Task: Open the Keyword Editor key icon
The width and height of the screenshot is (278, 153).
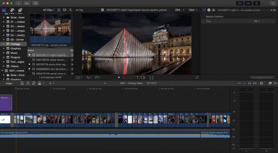Action: (27, 3)
